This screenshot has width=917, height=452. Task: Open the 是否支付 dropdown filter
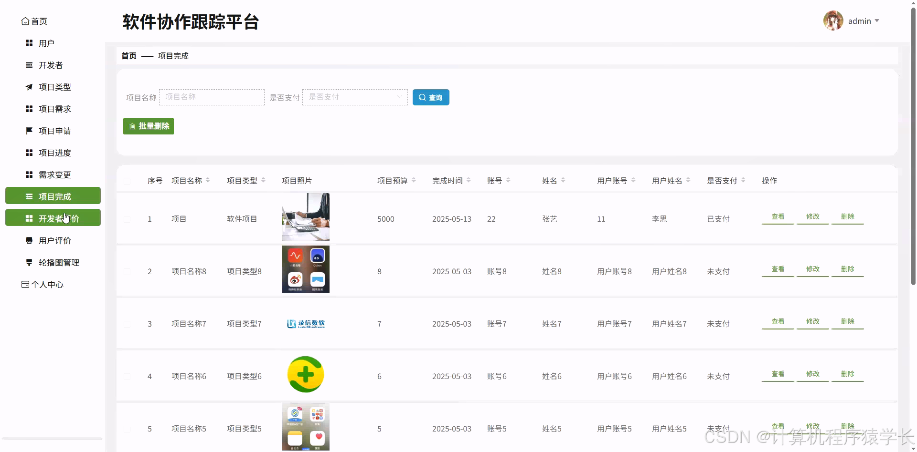355,97
